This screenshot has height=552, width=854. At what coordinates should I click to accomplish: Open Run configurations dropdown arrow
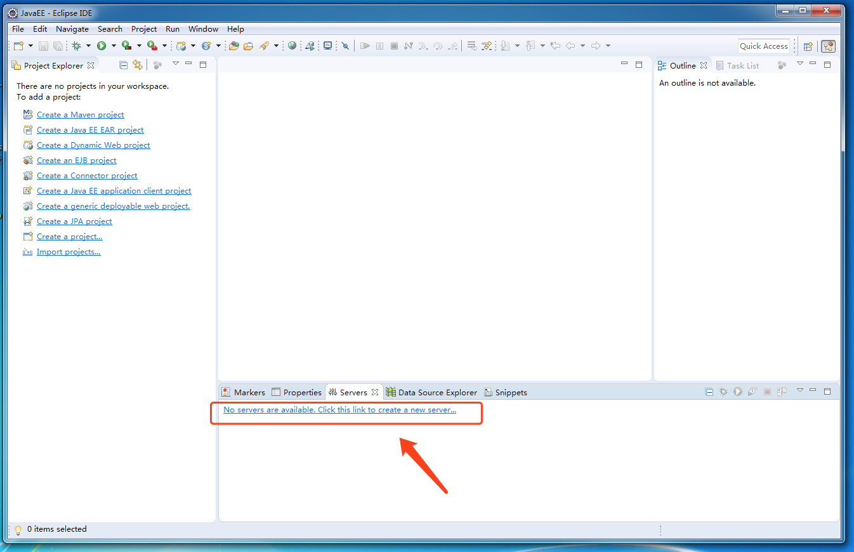(x=114, y=46)
